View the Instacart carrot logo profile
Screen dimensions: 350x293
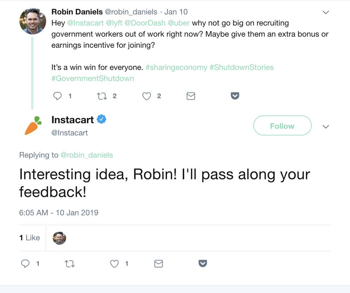pos(33,125)
